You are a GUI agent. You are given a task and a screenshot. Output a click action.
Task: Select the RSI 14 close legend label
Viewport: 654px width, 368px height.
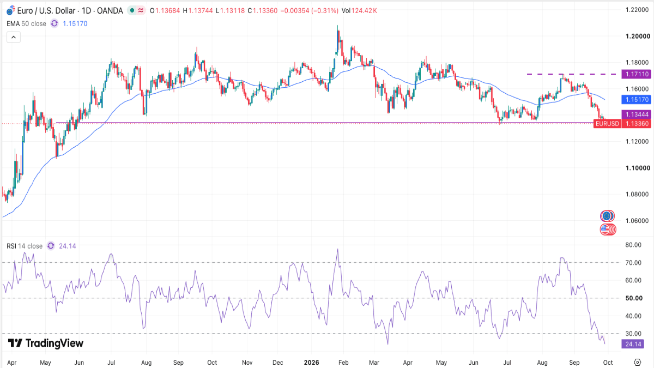tap(25, 246)
